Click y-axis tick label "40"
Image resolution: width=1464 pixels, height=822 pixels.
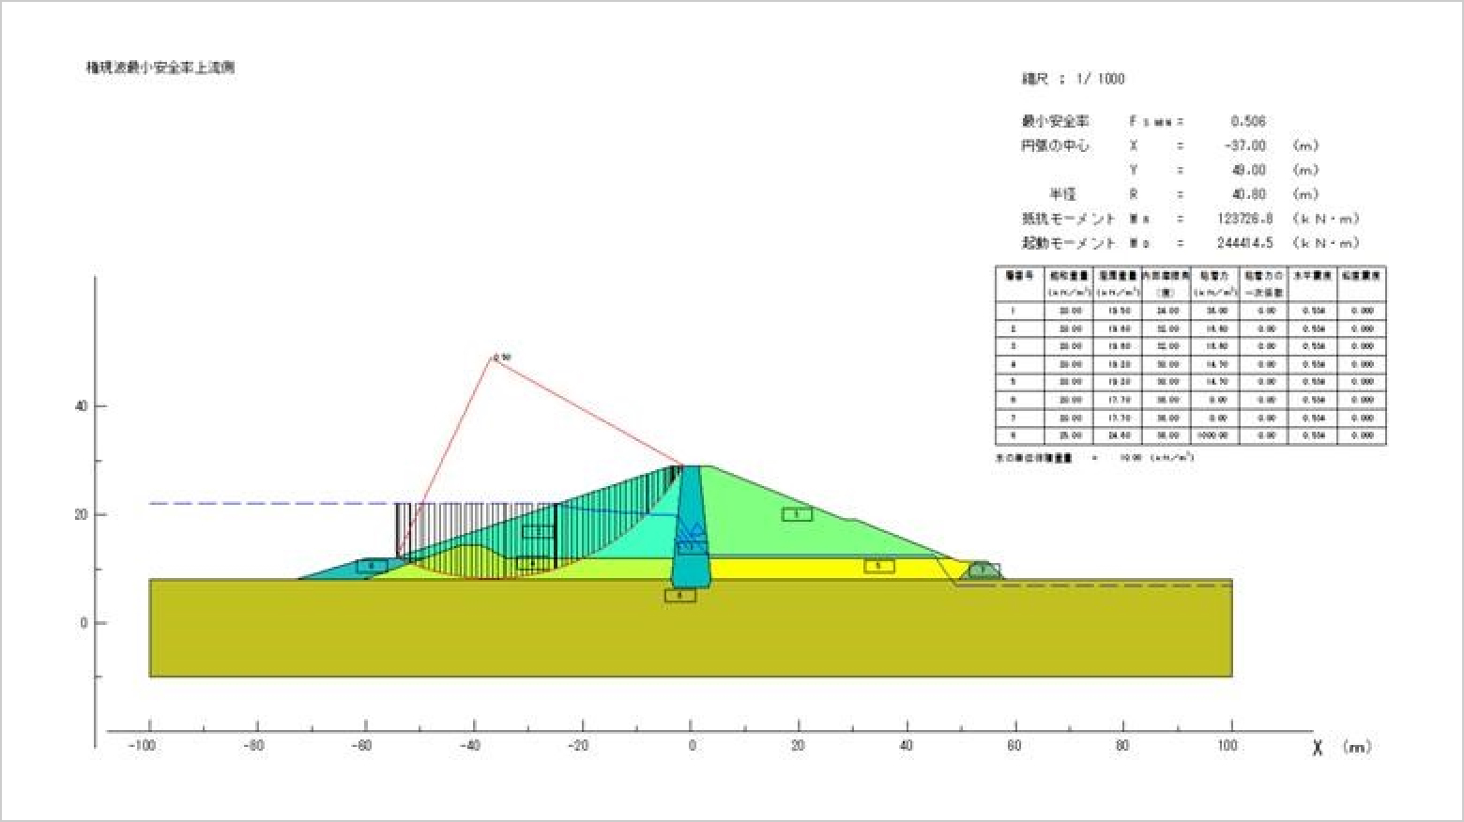[x=81, y=406]
